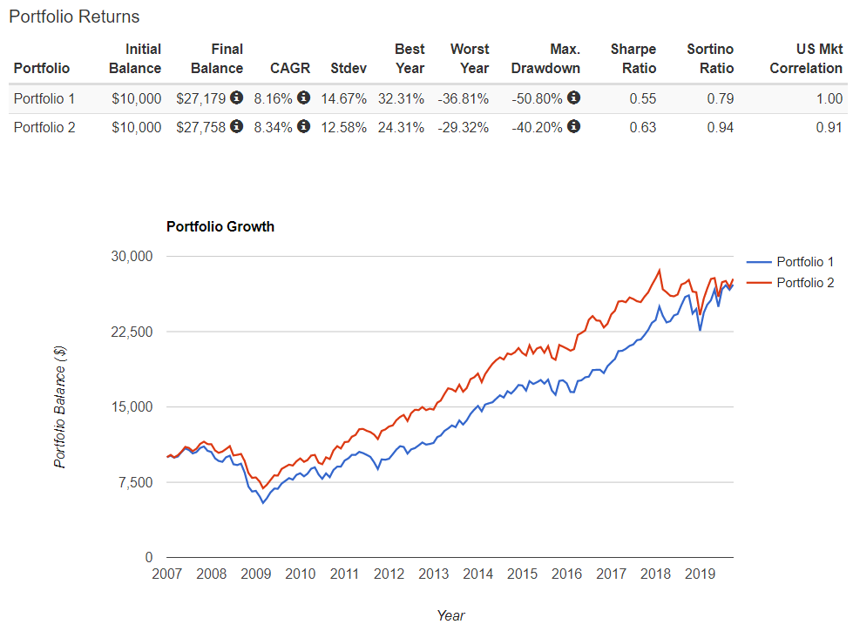Open info icon beside 8.16% CAGR
853x631 pixels.
coord(303,97)
